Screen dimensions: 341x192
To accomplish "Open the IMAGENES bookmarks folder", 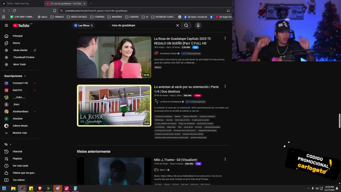I will (x=115, y=17).
